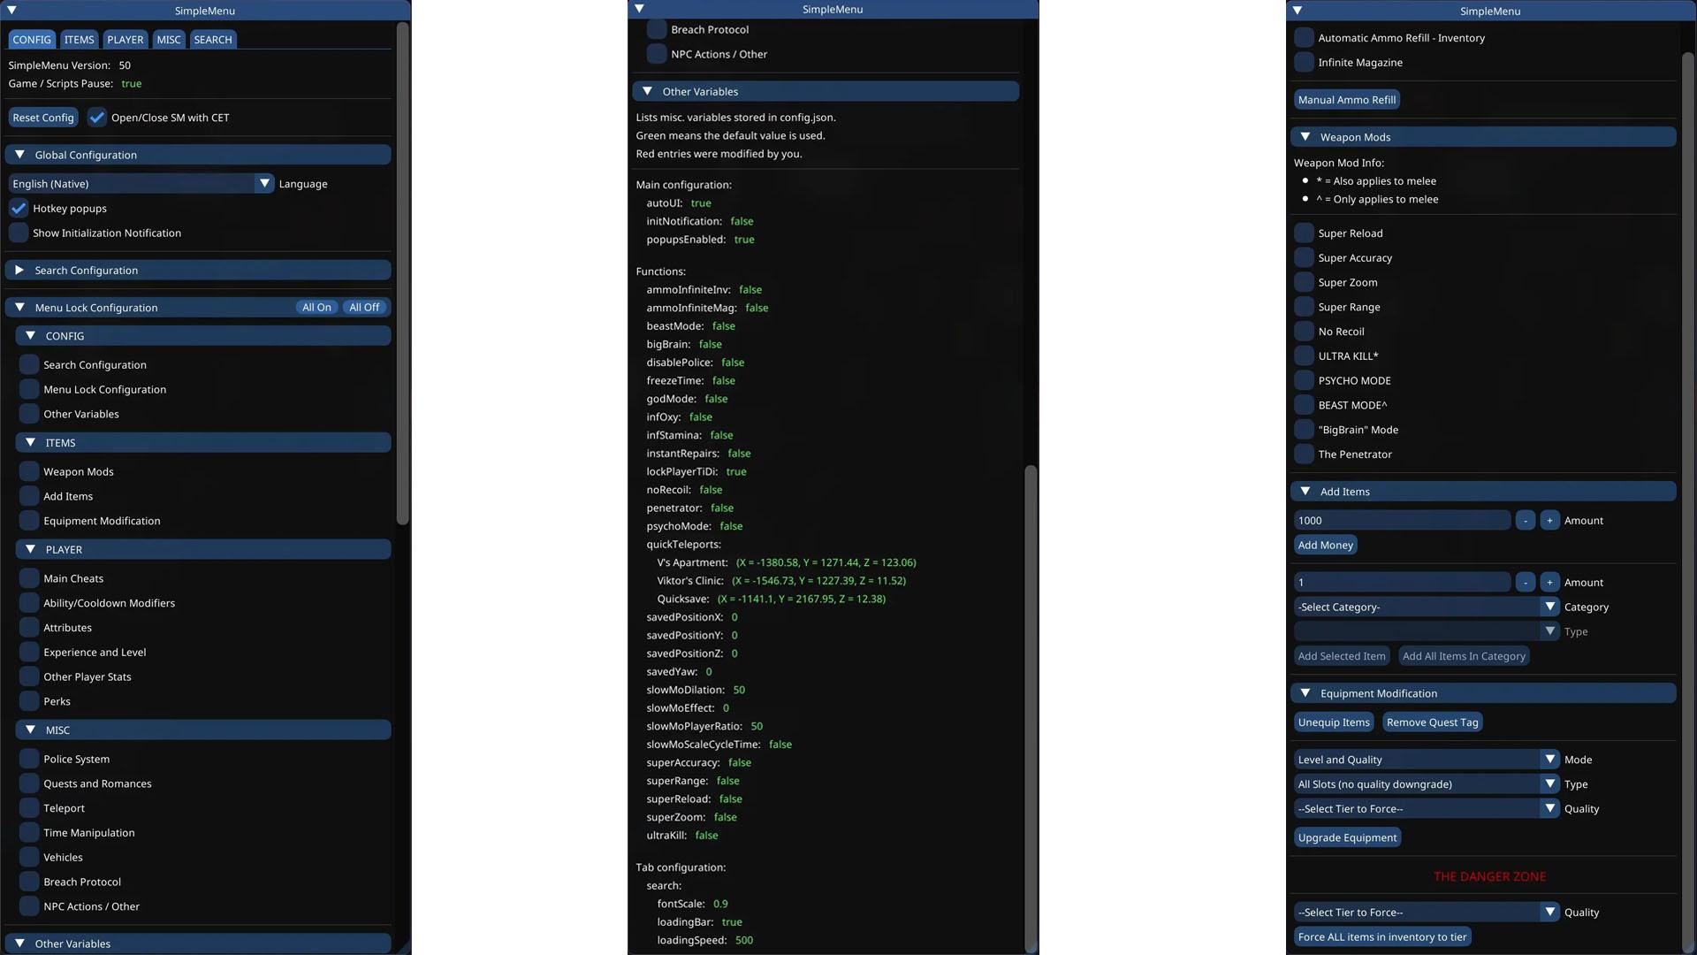Click the Add Money button
Viewport: 1697px width, 955px height.
pos(1326,546)
